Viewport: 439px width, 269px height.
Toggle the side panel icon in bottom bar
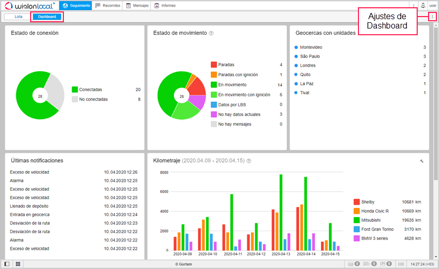click(7, 264)
